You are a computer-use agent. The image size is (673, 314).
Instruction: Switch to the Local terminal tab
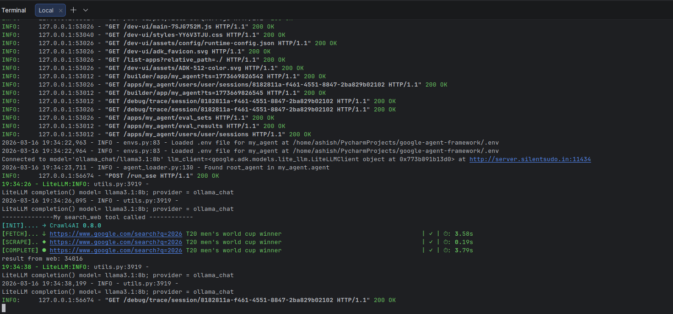click(x=46, y=10)
